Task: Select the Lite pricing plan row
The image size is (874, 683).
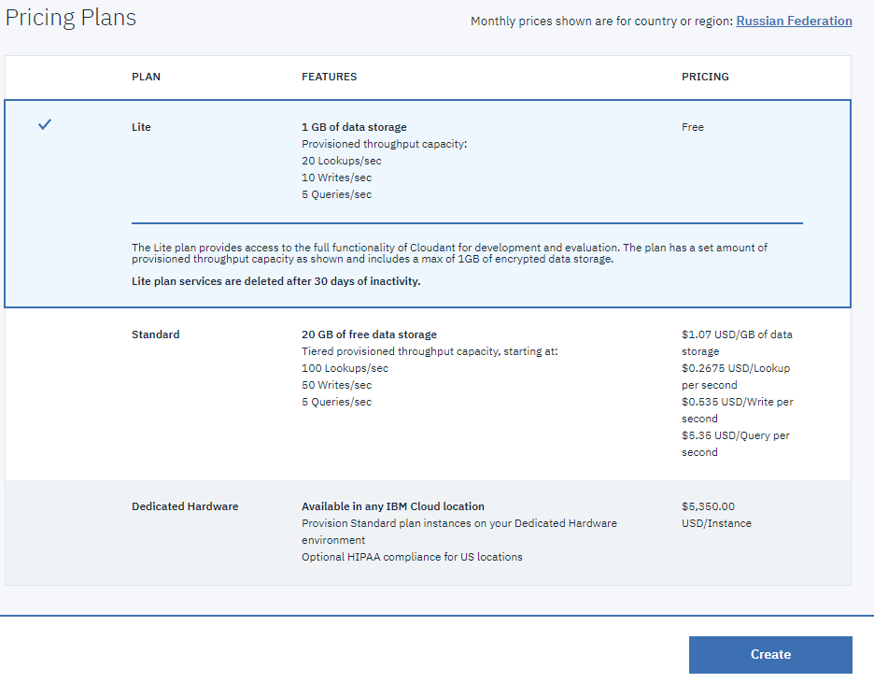Action: pos(428,203)
